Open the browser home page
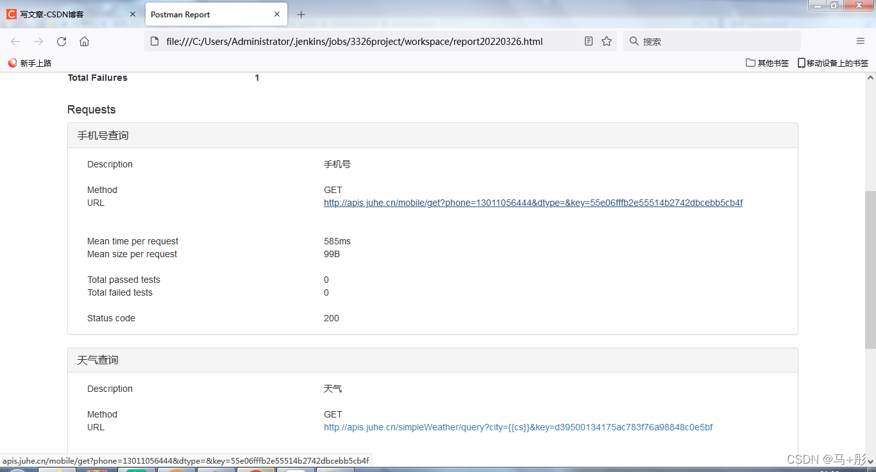Viewport: 876px width, 472px height. (84, 41)
